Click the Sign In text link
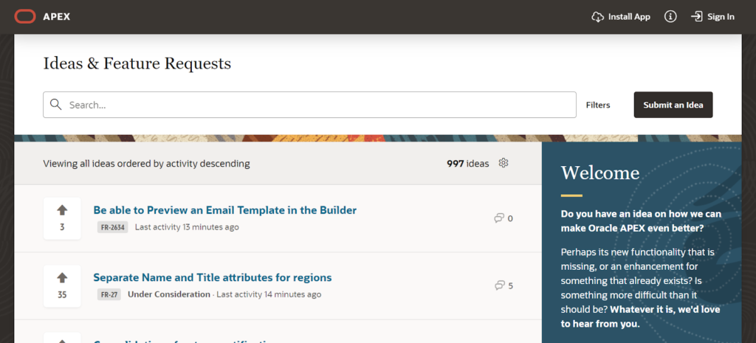Viewport: 756px width, 343px height. click(x=721, y=17)
